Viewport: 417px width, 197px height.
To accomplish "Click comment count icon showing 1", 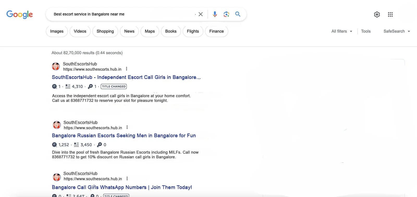I will click(54, 86).
